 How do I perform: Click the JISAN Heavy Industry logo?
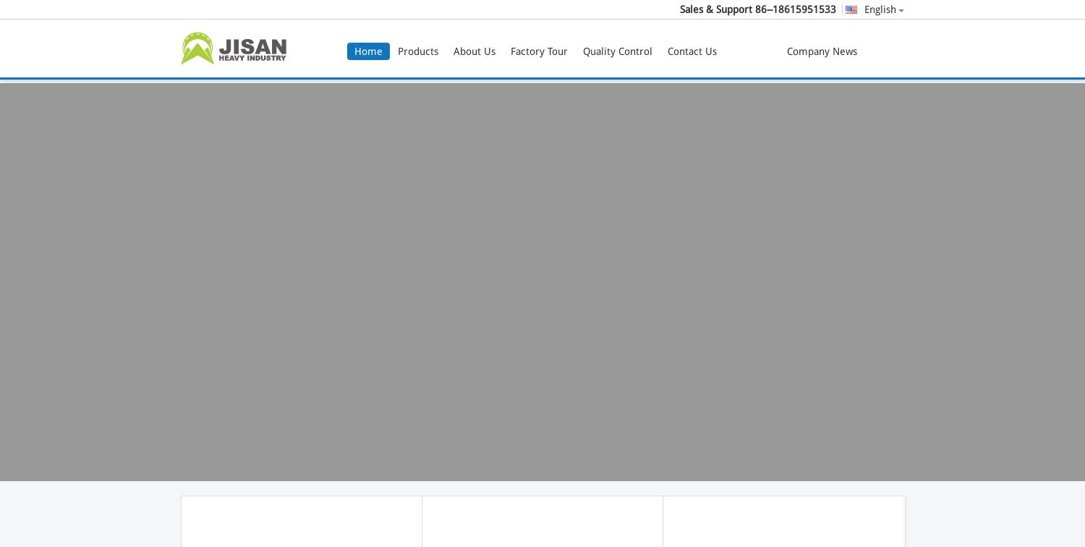[234, 48]
